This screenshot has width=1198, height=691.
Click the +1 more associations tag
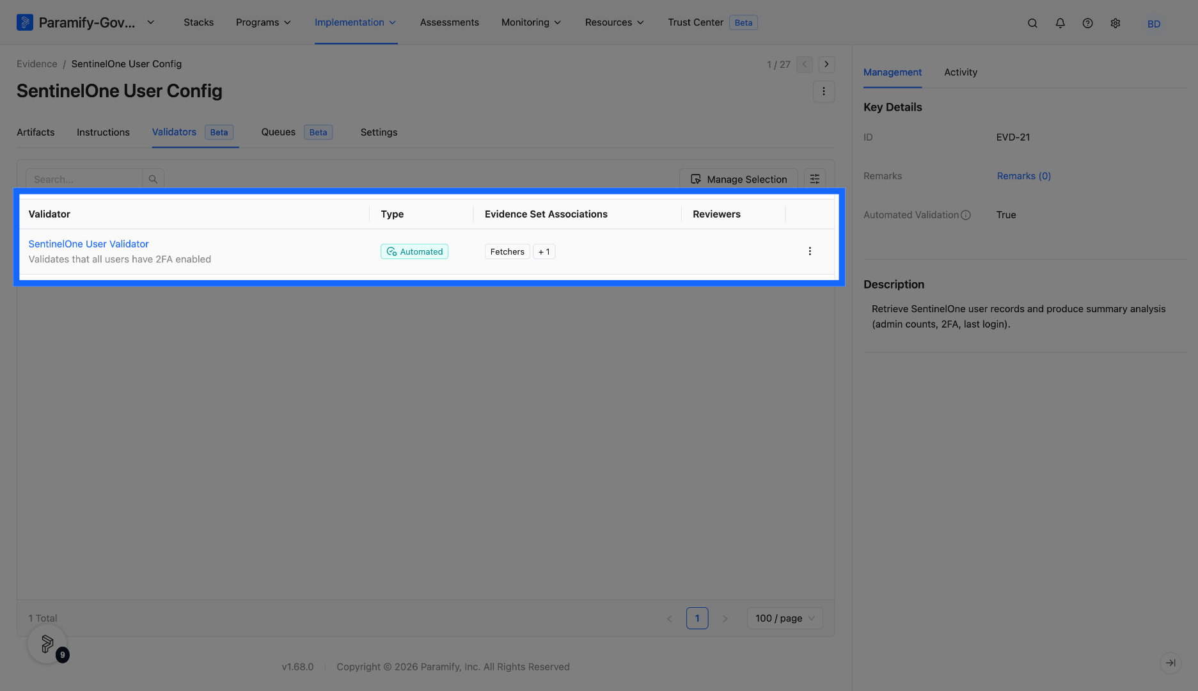[544, 251]
